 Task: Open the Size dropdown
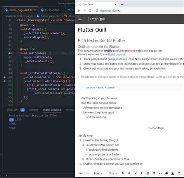click(x=113, y=173)
